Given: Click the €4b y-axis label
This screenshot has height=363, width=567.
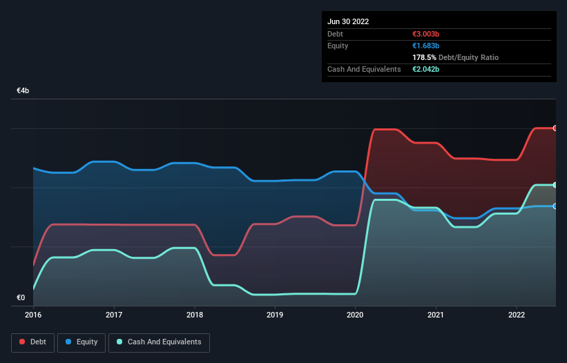Looking at the screenshot, I should point(23,90).
